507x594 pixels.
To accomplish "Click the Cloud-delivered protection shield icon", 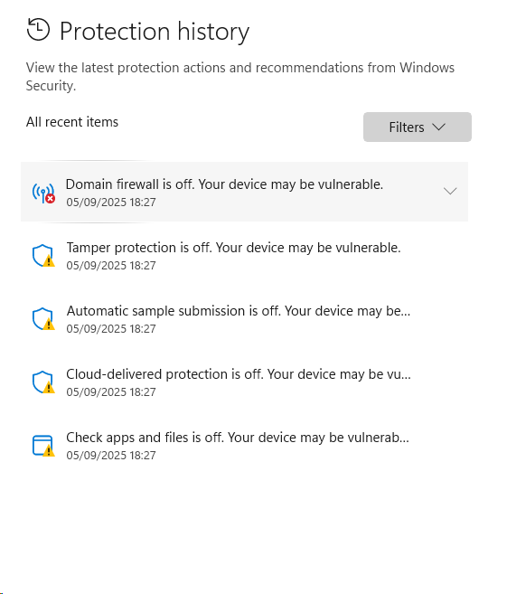I will tap(43, 382).
